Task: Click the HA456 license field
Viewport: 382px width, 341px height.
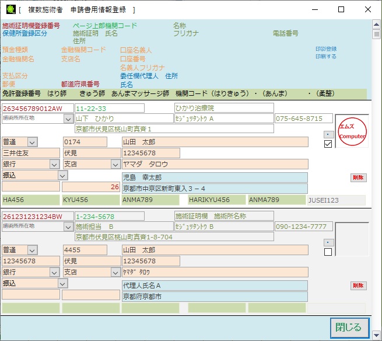Action: click(31, 200)
